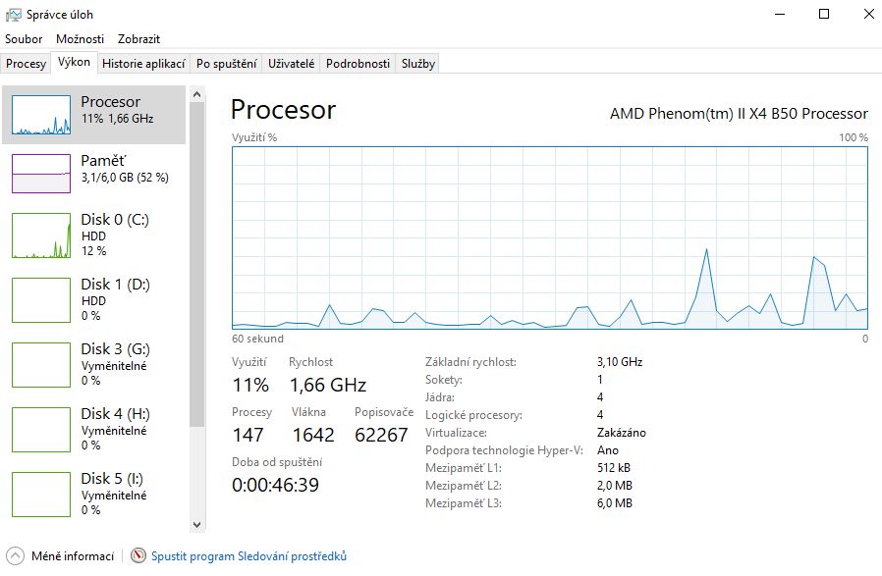Select Disk 0 (C:) graph thumbnail
The width and height of the screenshot is (882, 576).
[x=41, y=236]
